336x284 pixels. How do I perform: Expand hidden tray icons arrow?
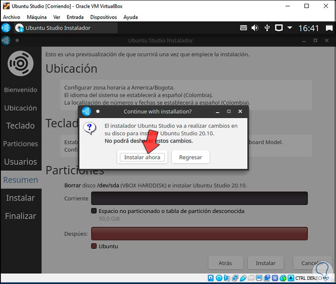click(x=290, y=28)
